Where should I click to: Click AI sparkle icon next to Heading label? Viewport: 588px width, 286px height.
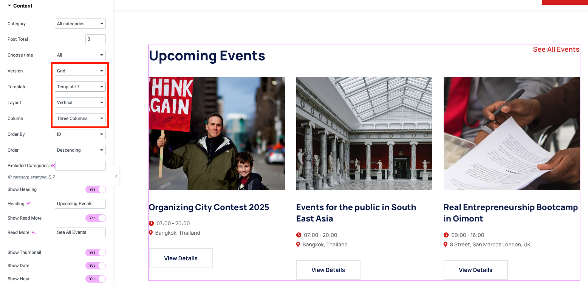tap(29, 204)
